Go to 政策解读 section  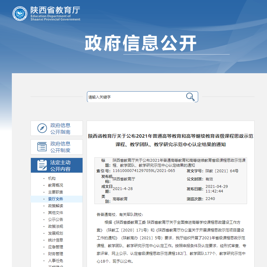point(55,206)
